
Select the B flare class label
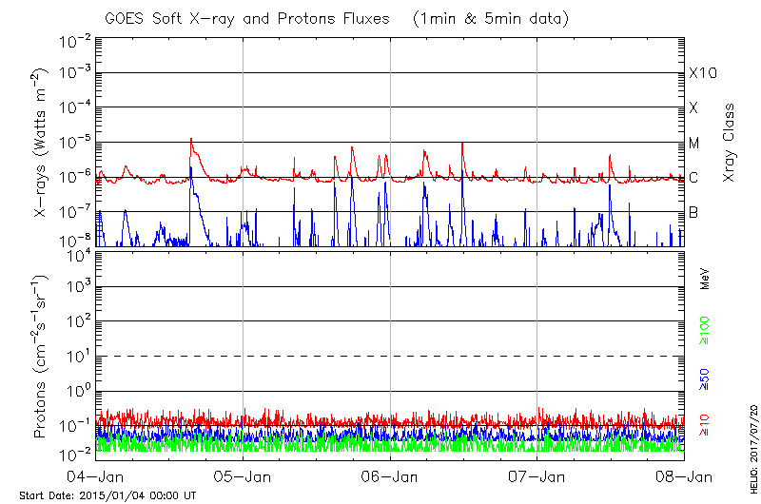point(693,212)
